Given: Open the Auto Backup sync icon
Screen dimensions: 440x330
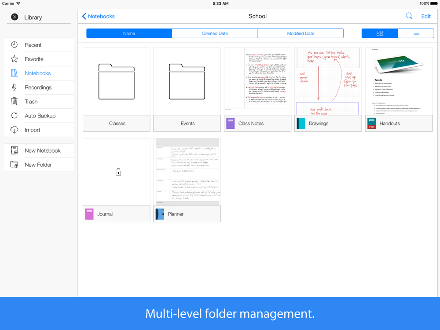Looking at the screenshot, I should (x=15, y=116).
